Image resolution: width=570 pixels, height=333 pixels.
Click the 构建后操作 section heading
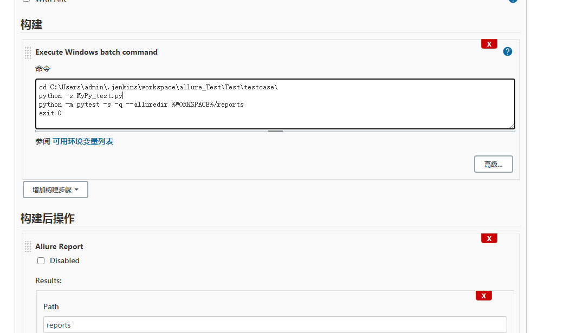pyautogui.click(x=48, y=218)
